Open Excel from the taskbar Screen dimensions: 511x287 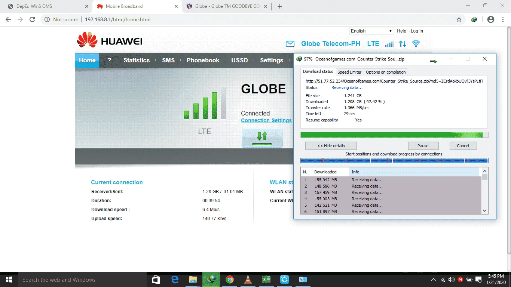(x=266, y=280)
